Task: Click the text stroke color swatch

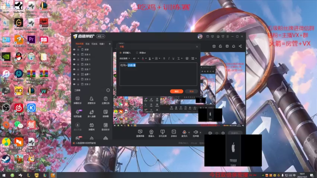Action: tap(150, 59)
